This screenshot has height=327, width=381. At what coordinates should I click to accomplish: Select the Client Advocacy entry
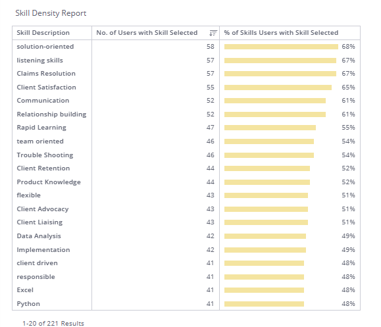point(186,209)
